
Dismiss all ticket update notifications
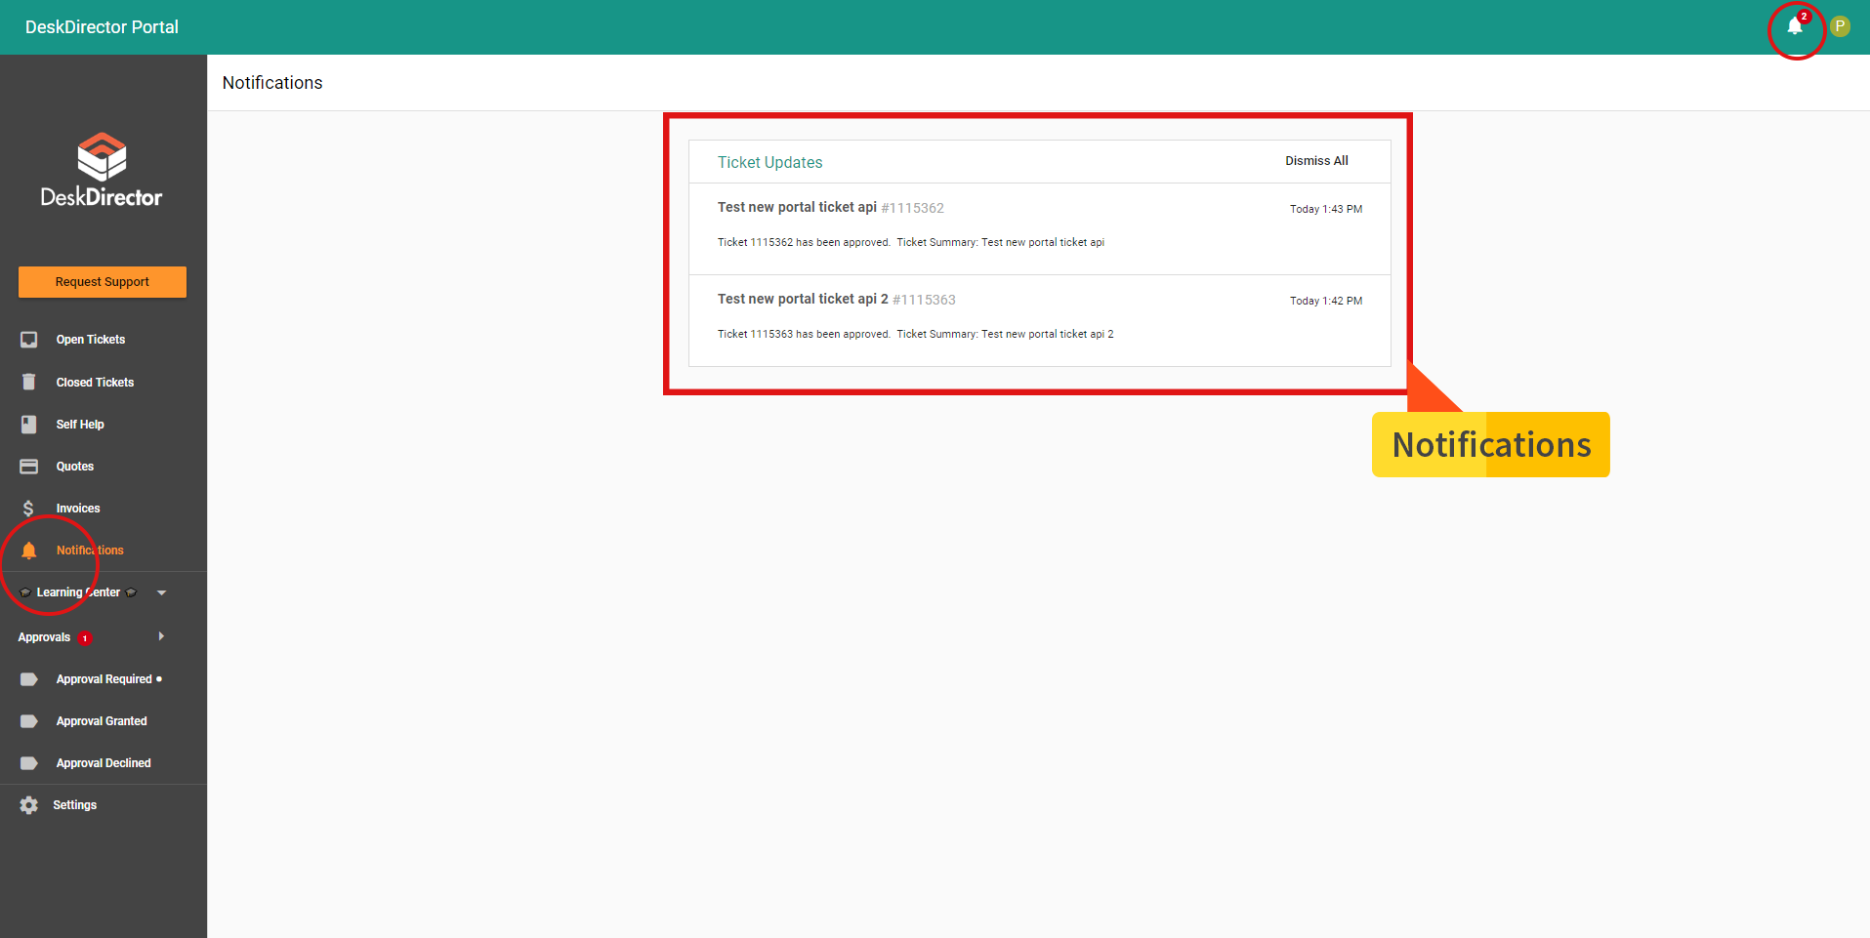(x=1316, y=161)
